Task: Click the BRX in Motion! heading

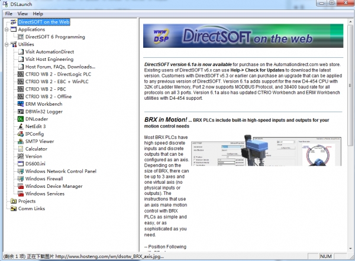Action: [x=166, y=119]
